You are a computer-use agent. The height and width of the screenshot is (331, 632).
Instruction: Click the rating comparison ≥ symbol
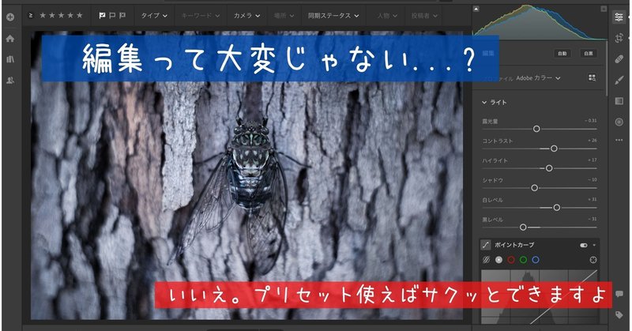31,15
